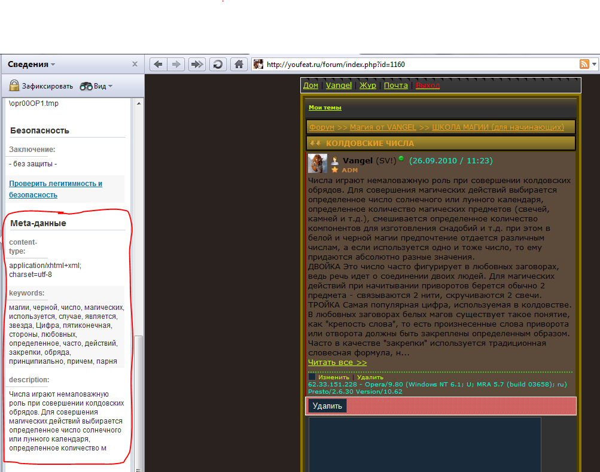The width and height of the screenshot is (600, 472).
Task: Tick the checkbox beside Изменить
Action: click(312, 377)
